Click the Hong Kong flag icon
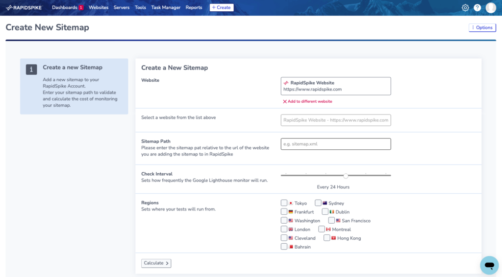Screen dimensions: 502x277 coord(333,238)
